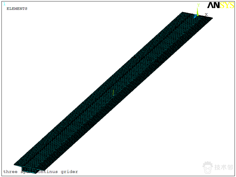236x177 pixels.
Task: Click the ANSYS logo in the corner
Action: (x=221, y=5)
